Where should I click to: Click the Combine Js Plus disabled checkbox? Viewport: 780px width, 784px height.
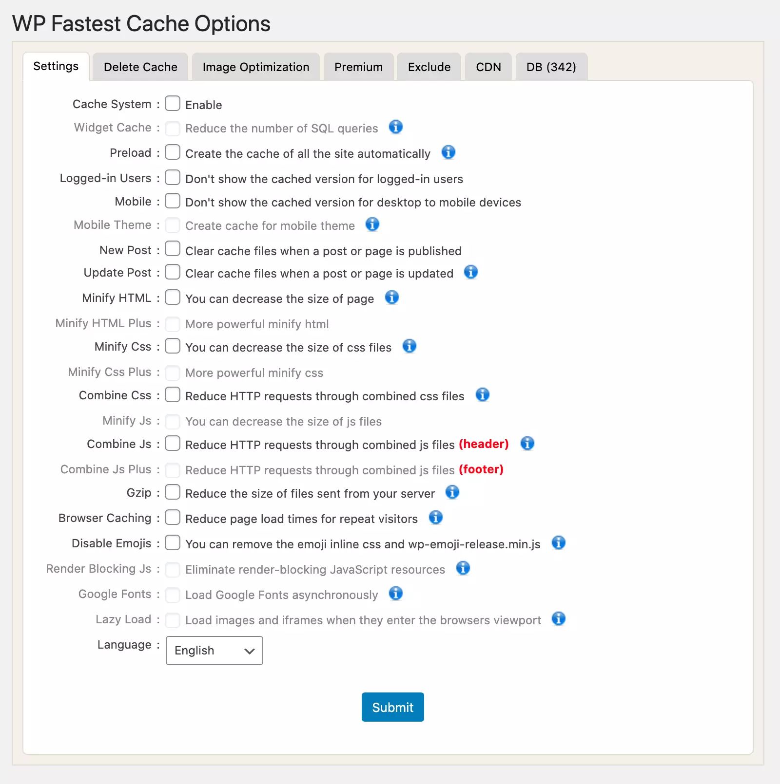coord(173,470)
